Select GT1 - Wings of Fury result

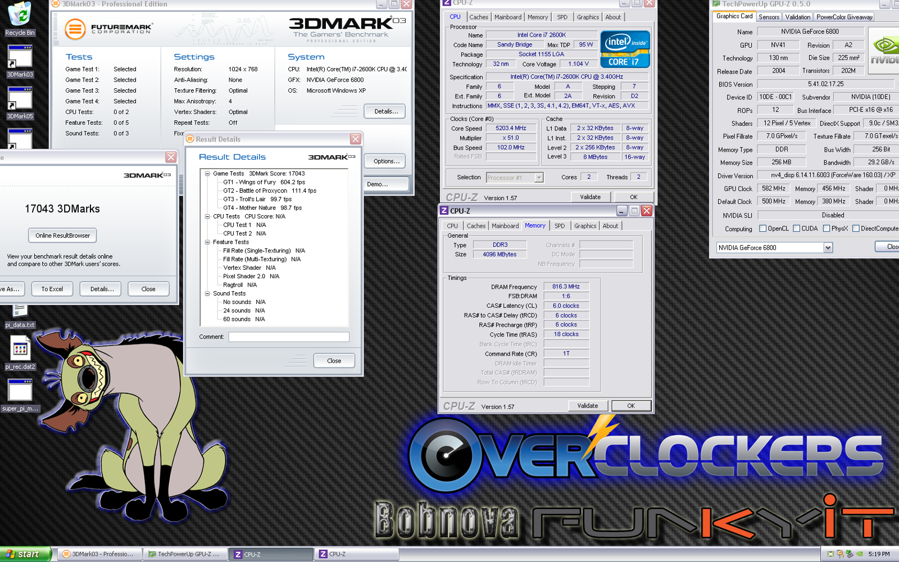click(x=264, y=182)
